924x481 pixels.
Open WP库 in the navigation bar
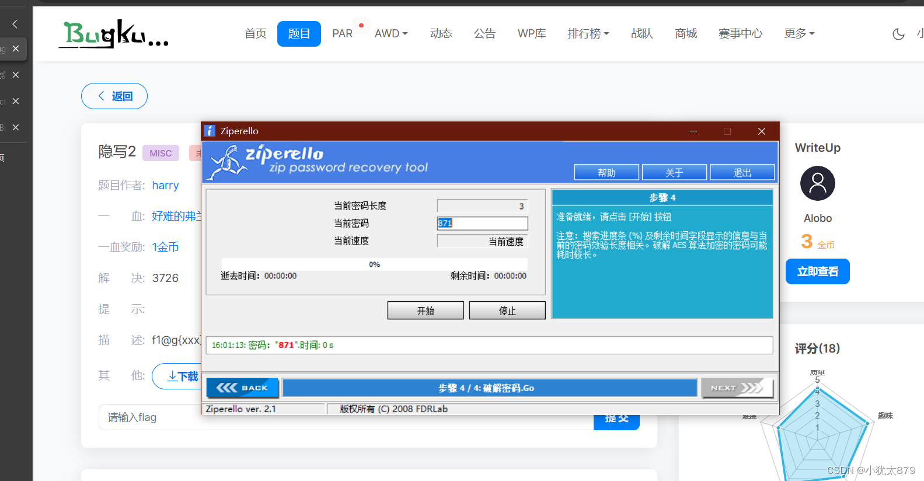(532, 34)
